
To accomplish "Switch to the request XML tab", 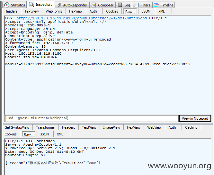I will pyautogui.click(x=162, y=11).
